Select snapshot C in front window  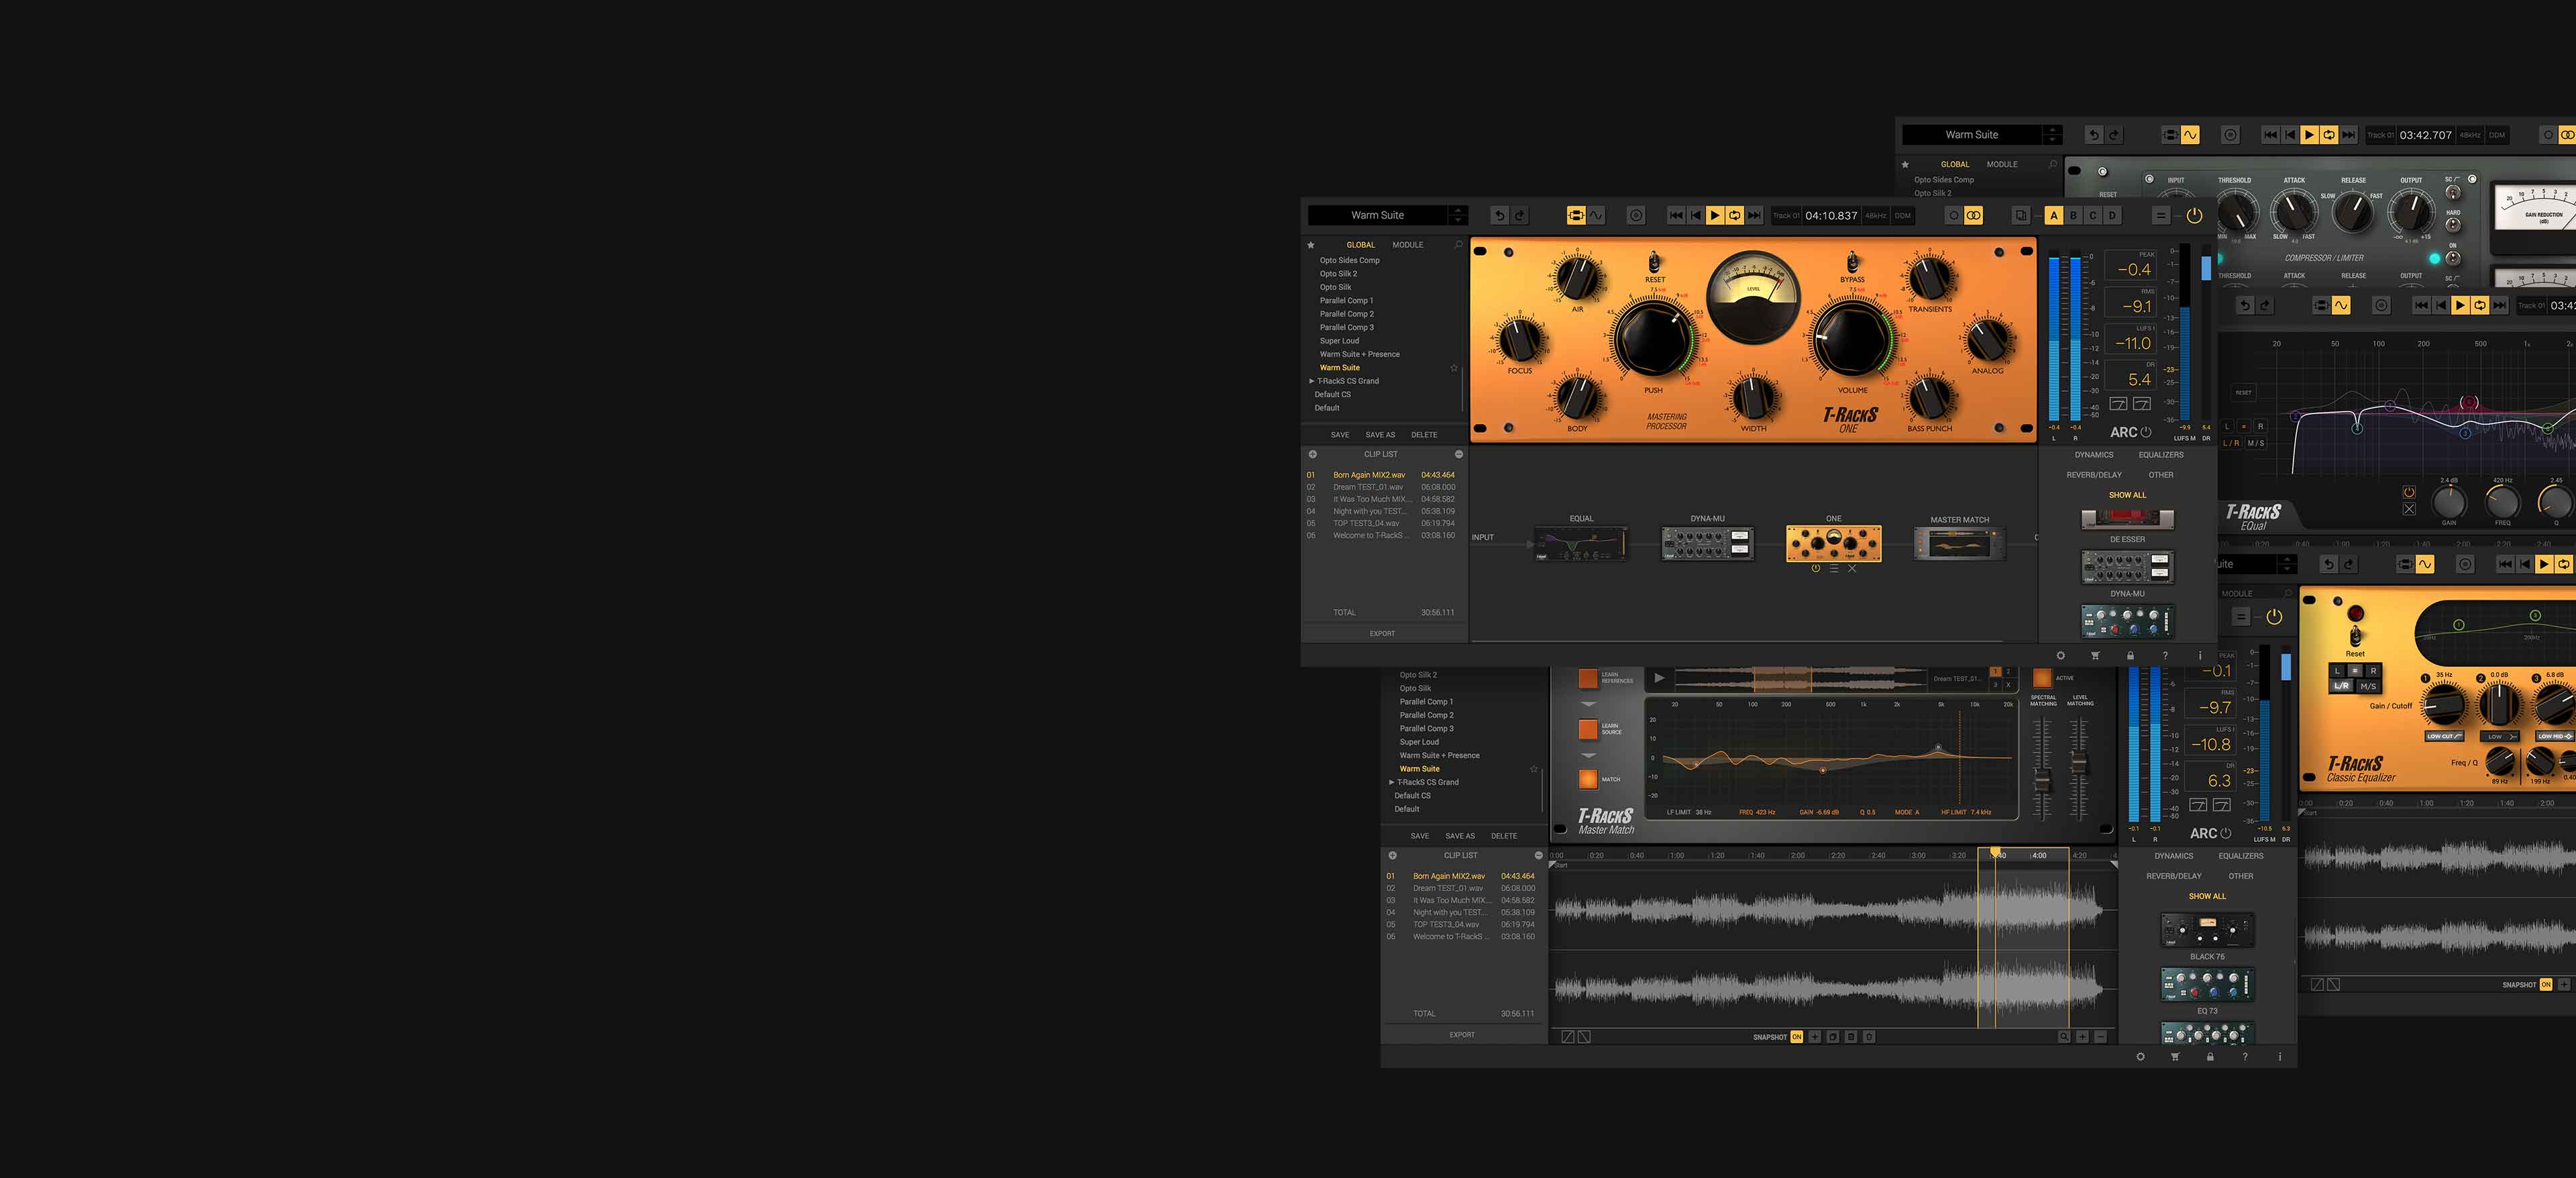point(2092,215)
